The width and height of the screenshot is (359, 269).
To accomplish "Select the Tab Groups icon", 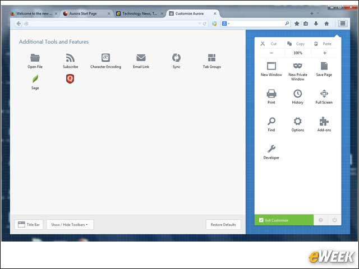I will (x=211, y=58).
